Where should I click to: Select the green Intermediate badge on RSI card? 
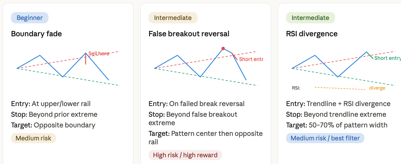click(x=310, y=18)
